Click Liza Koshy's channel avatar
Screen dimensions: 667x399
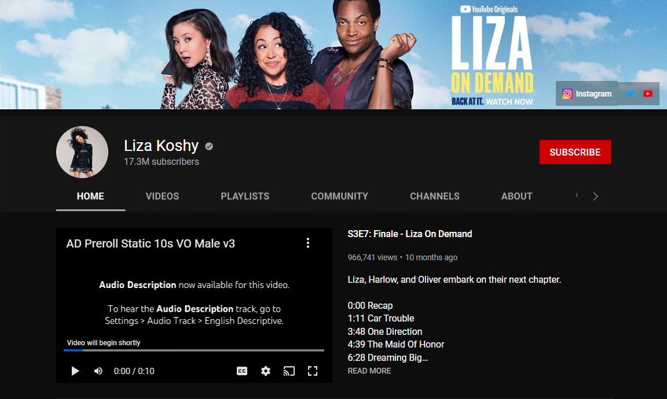pyautogui.click(x=82, y=152)
